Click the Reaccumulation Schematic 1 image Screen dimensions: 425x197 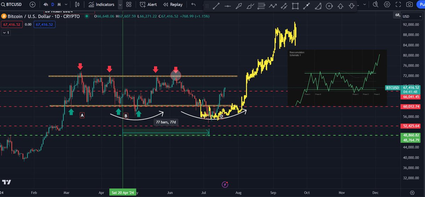337,77
